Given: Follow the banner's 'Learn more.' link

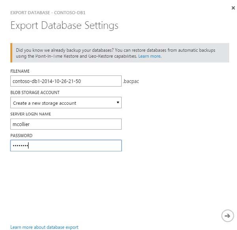Looking at the screenshot, I should click(150, 57).
